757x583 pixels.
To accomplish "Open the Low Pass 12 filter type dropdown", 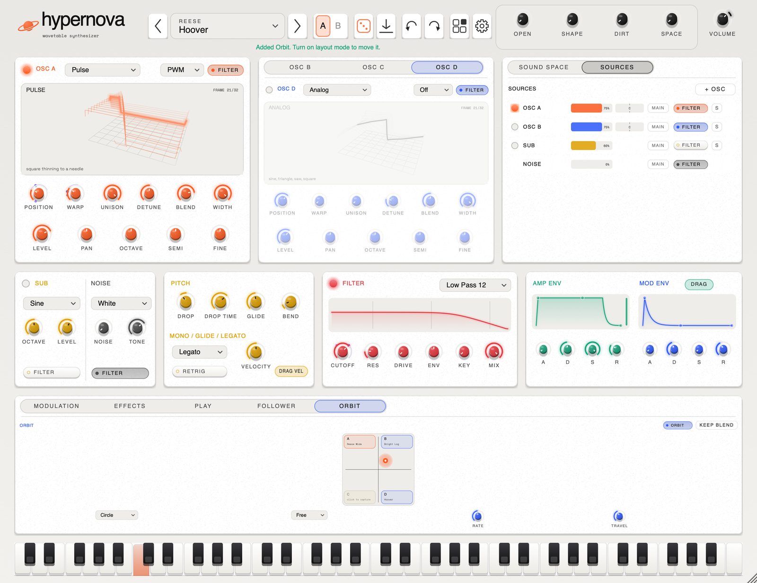I will pyautogui.click(x=475, y=285).
